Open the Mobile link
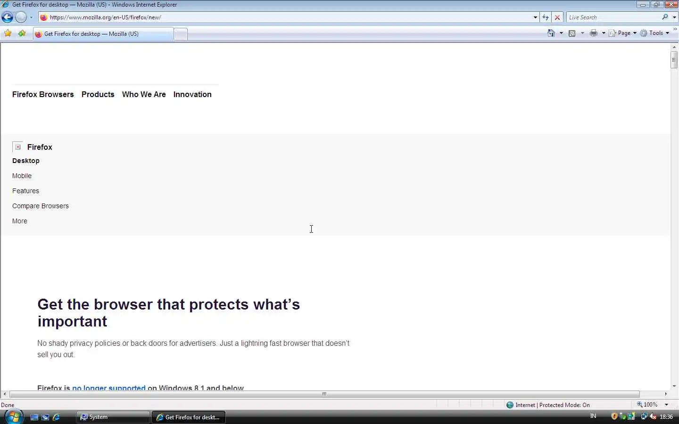This screenshot has height=424, width=679. pos(22,176)
